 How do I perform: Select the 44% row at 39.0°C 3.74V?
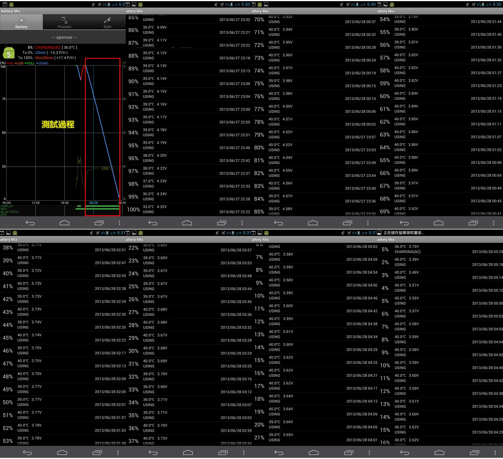[63, 325]
